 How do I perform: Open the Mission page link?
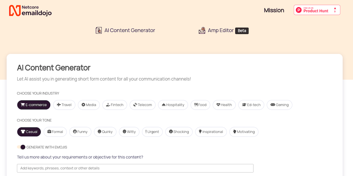274,10
